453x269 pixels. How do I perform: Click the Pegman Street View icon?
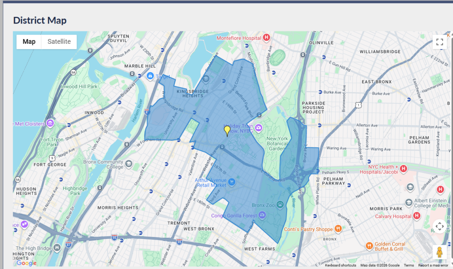point(439,252)
